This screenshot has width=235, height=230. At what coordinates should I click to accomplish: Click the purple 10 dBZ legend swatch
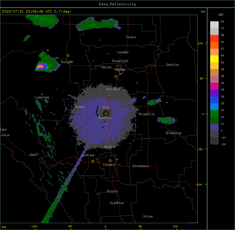pos(214,127)
